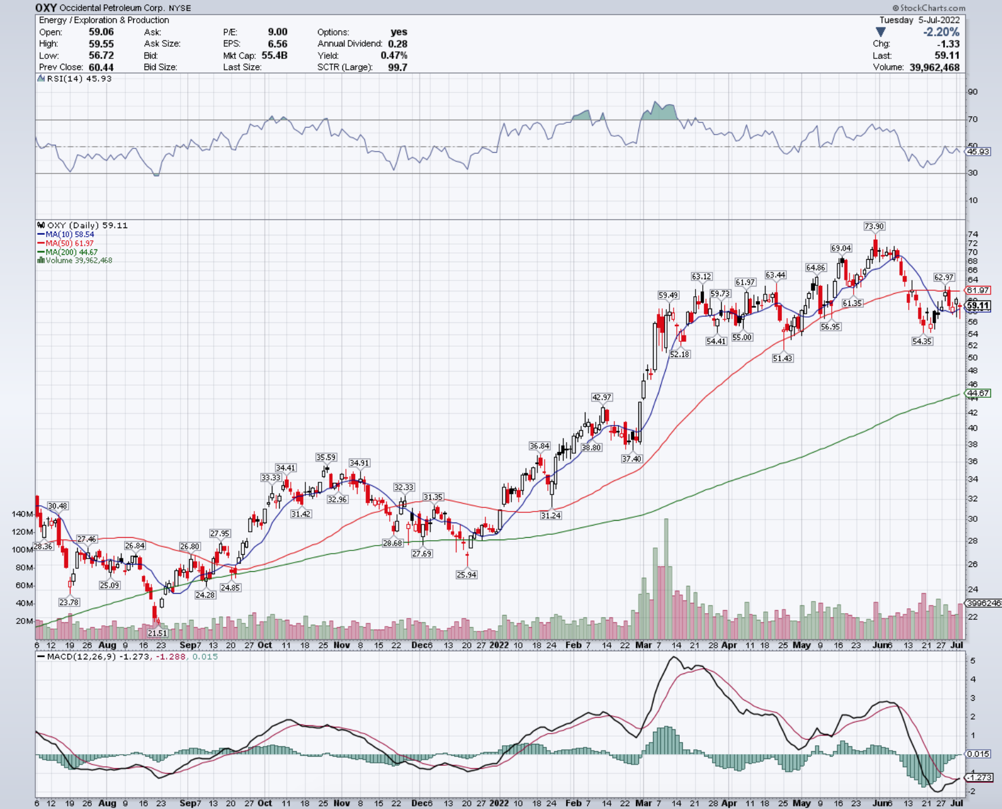Viewport: 1002px width, 809px height.
Task: Click the 64.86 price label
Action: [x=815, y=268]
